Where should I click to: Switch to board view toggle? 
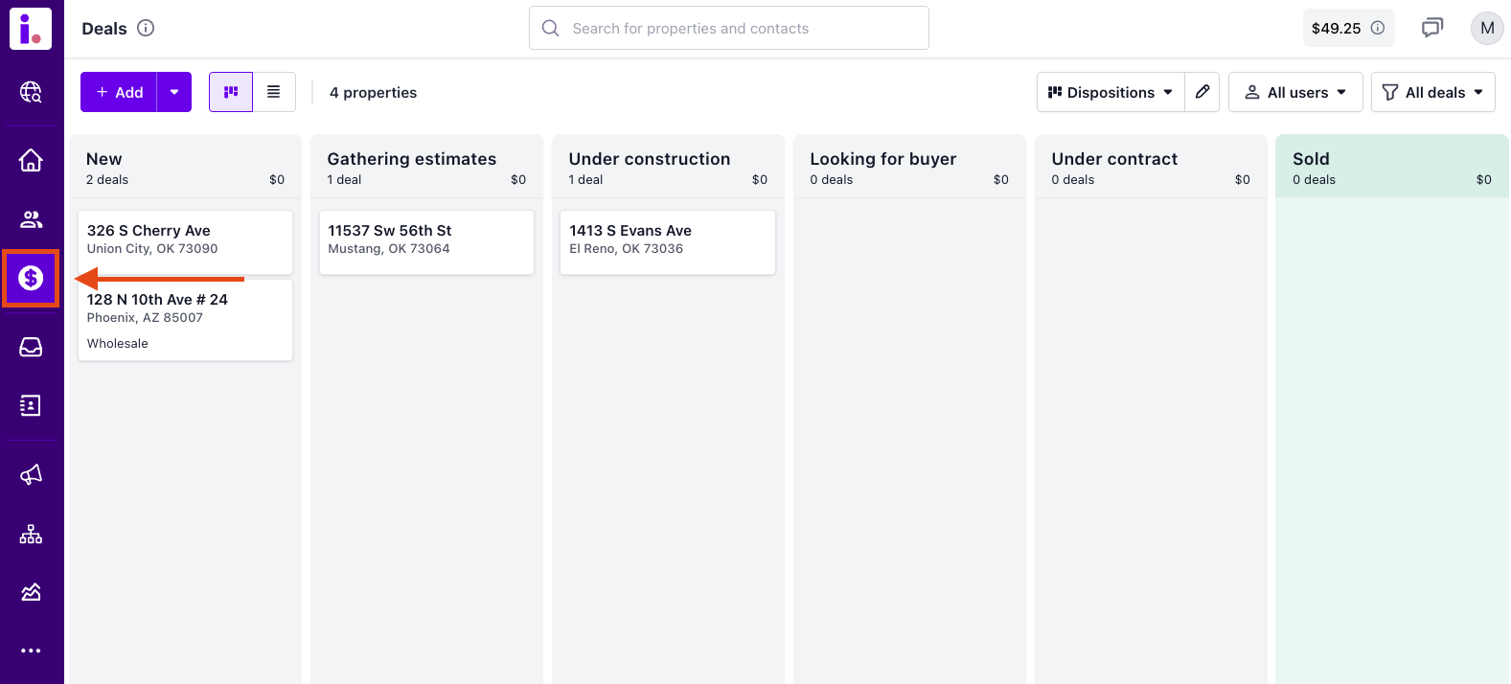pyautogui.click(x=231, y=92)
